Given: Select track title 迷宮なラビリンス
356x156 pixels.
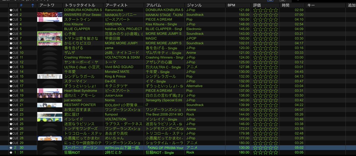Looking at the screenshot, I should pos(80,124).
